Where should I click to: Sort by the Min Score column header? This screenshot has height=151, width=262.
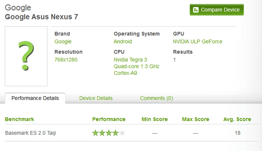(155, 119)
